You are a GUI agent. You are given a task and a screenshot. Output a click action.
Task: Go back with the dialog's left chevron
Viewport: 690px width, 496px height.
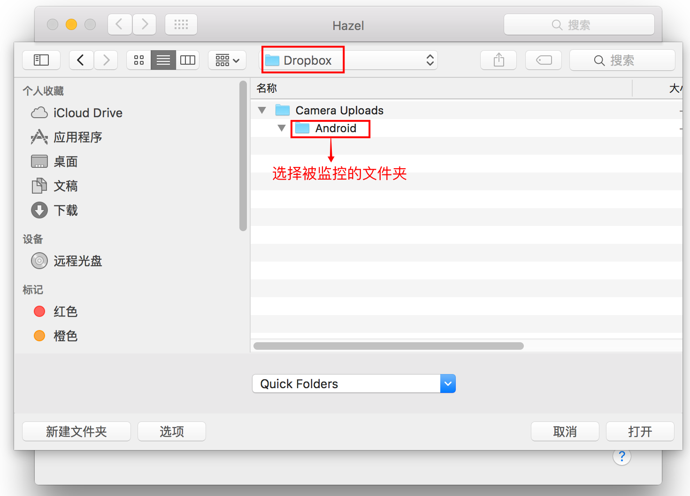[81, 60]
